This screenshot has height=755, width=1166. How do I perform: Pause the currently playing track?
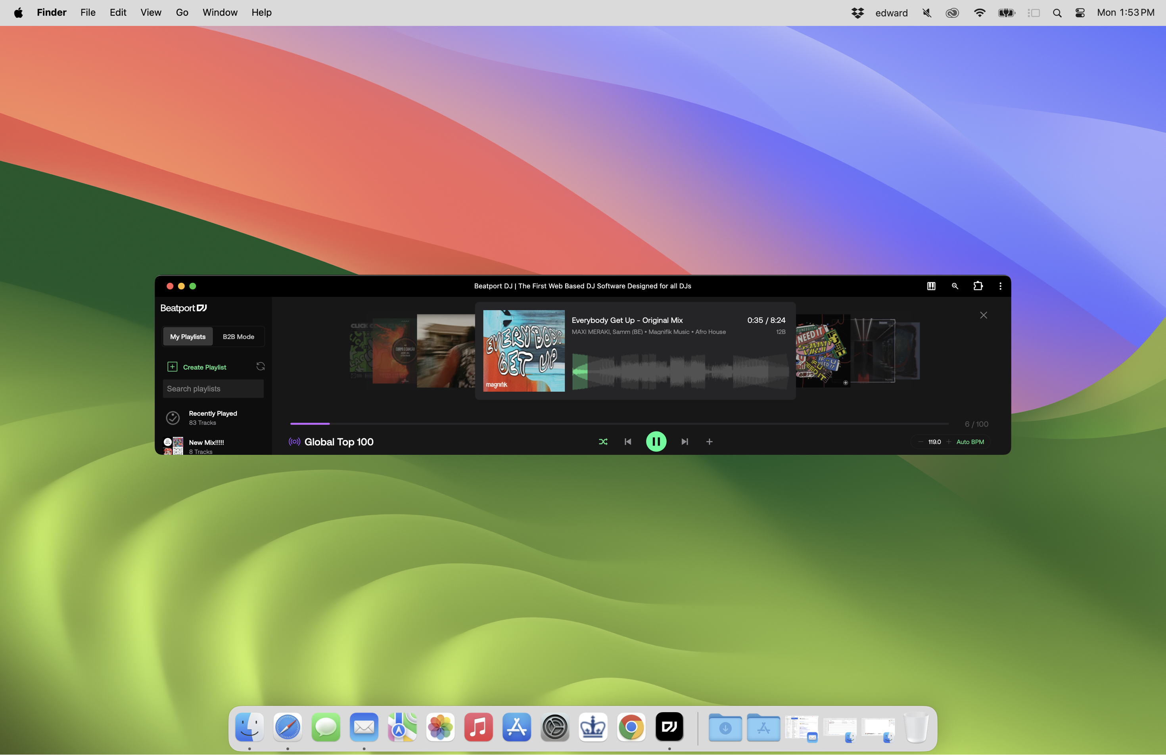[x=656, y=441]
